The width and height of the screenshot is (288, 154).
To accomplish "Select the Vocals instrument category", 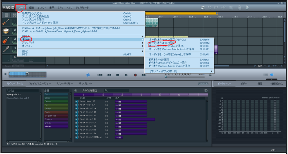I will click(56, 126).
